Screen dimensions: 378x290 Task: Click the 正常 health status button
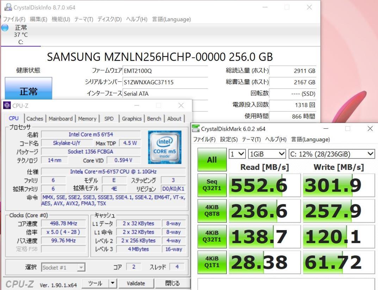[29, 88]
